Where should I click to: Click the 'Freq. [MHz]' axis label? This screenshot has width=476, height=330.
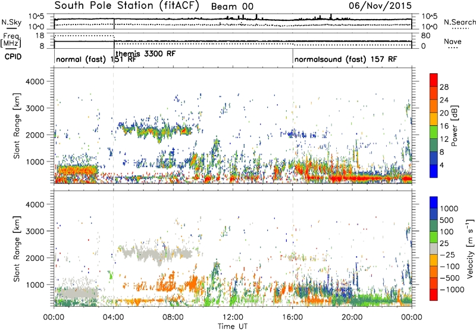[x=11, y=41]
